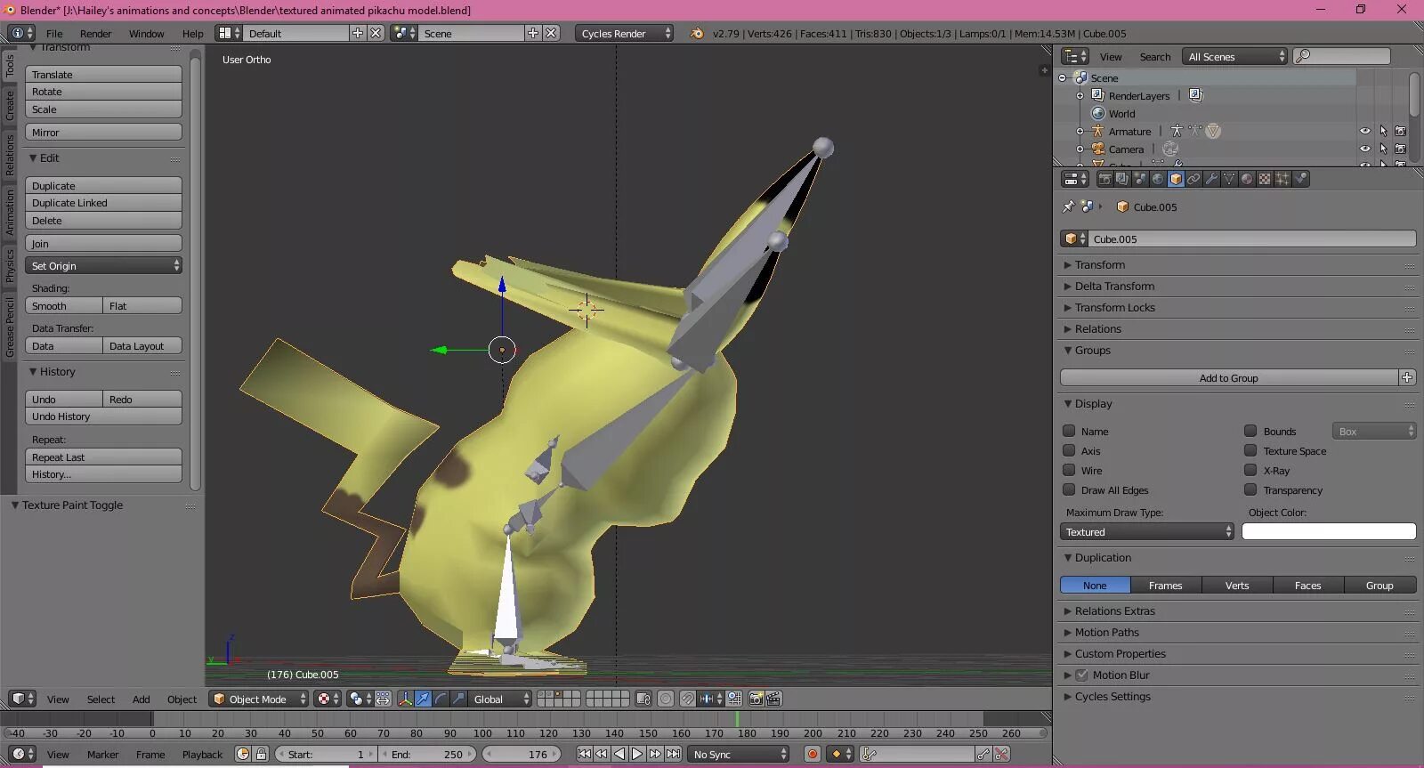Open the Add menu in 3D view header
This screenshot has height=768, width=1424.
pyautogui.click(x=141, y=699)
